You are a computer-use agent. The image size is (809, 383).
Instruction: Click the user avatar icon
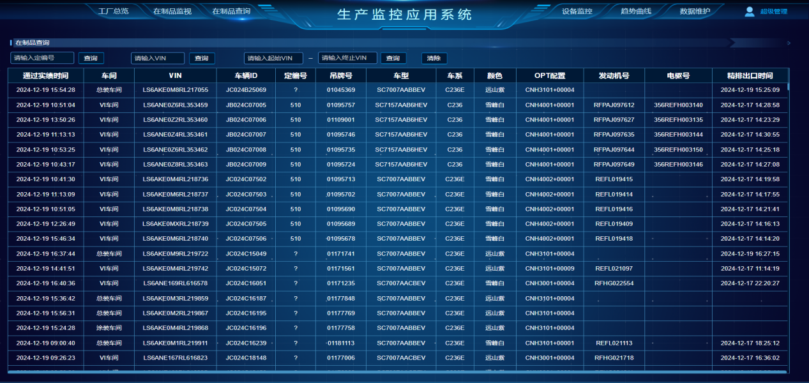[750, 11]
